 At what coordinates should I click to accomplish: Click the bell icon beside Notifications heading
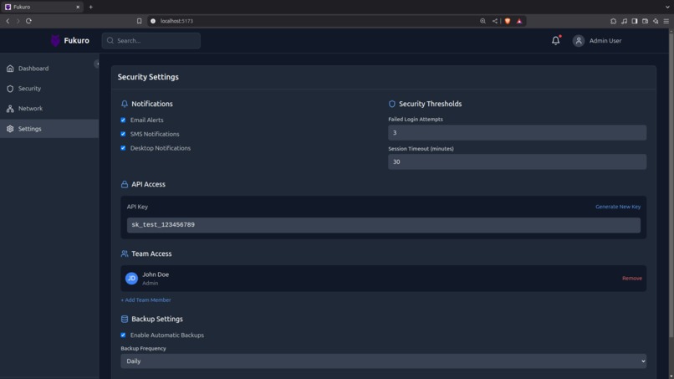point(125,104)
